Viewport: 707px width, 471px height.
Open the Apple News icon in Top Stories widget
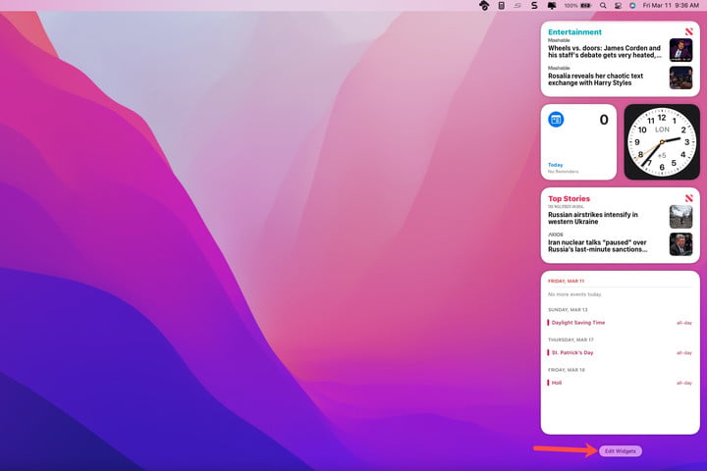(688, 197)
